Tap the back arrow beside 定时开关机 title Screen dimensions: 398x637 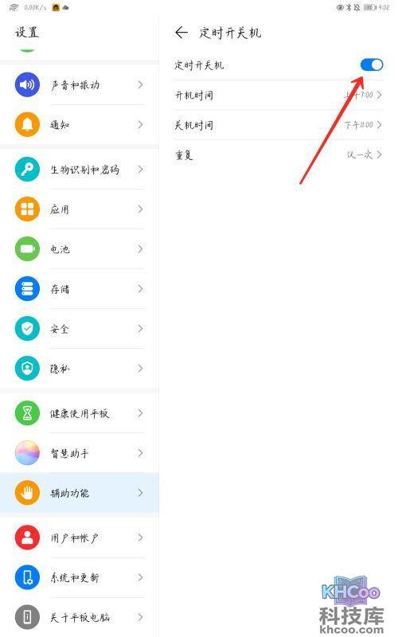coord(181,33)
